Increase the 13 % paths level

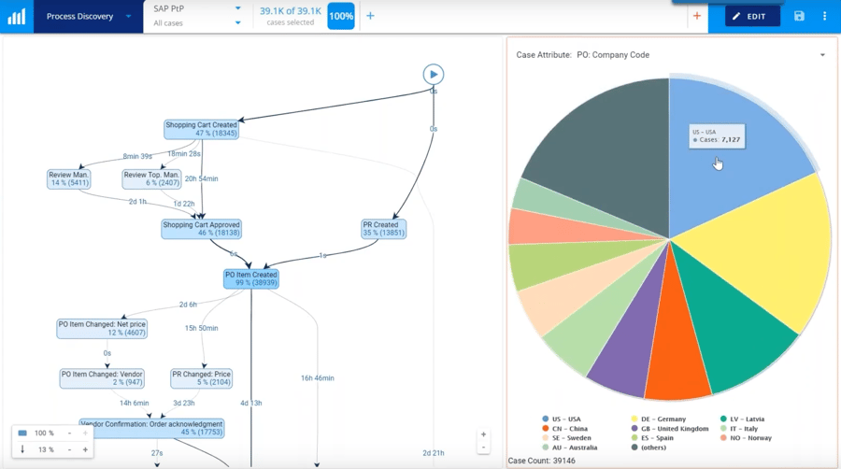coord(85,450)
